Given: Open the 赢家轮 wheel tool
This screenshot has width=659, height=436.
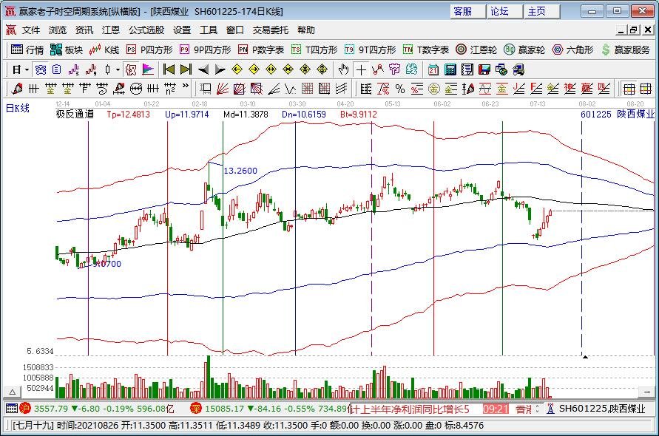Looking at the screenshot, I should coord(524,50).
